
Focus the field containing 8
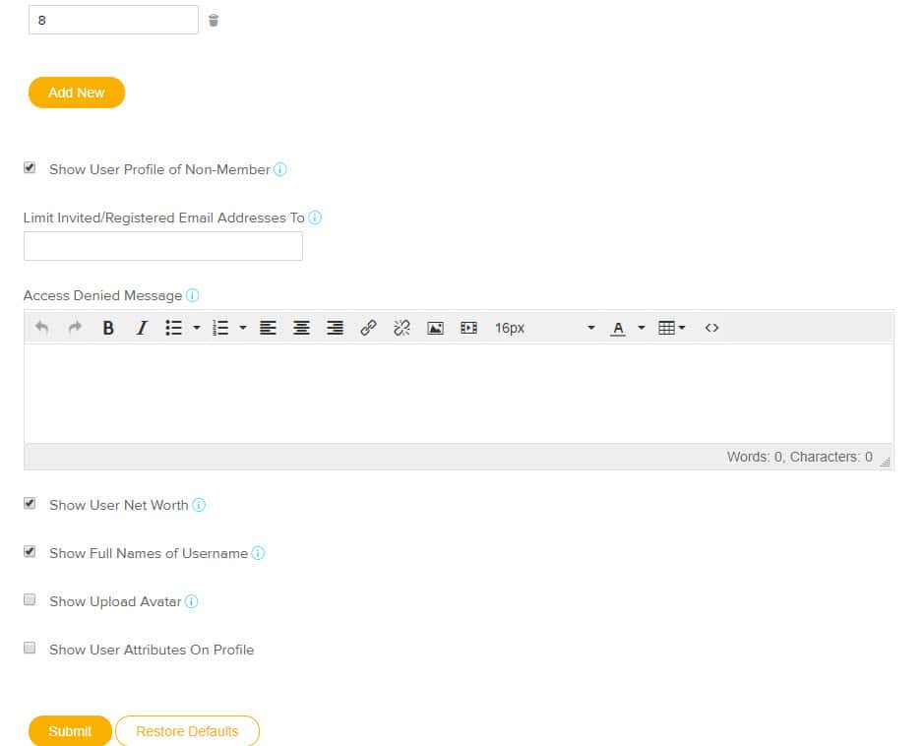114,20
